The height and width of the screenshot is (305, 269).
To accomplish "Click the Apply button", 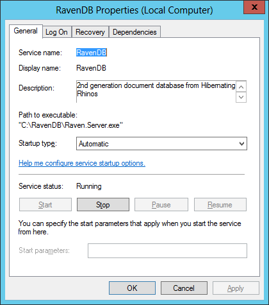I will click(236, 288).
